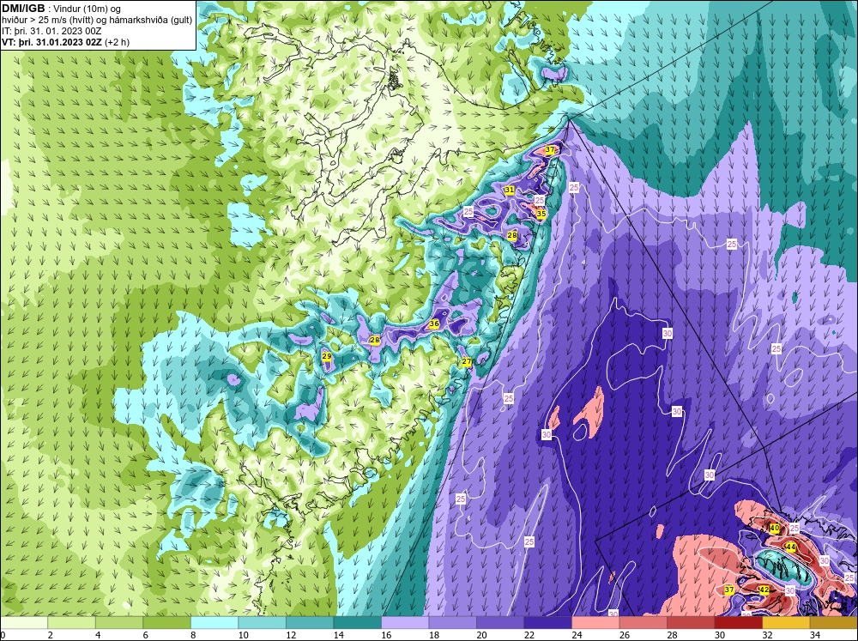Click the VT: þri. 31.01.2023 02Z valid time

(x=51, y=42)
